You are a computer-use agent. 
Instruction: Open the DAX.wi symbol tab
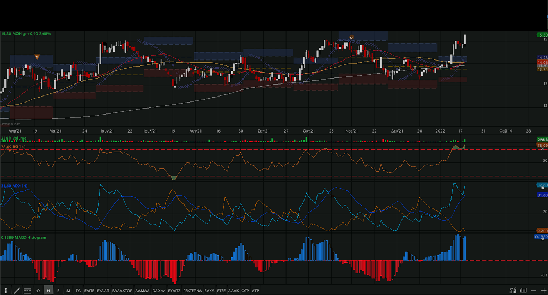(159, 291)
